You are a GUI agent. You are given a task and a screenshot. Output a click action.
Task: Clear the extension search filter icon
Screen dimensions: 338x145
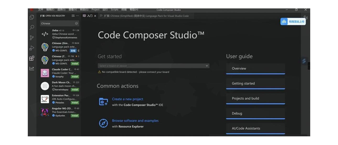[x=76, y=23]
